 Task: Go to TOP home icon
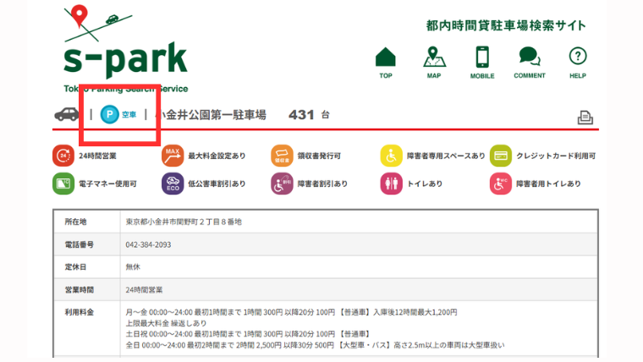click(x=386, y=58)
